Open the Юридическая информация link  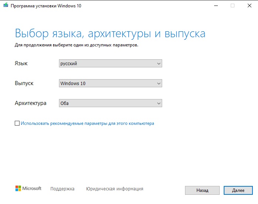tap(115, 189)
